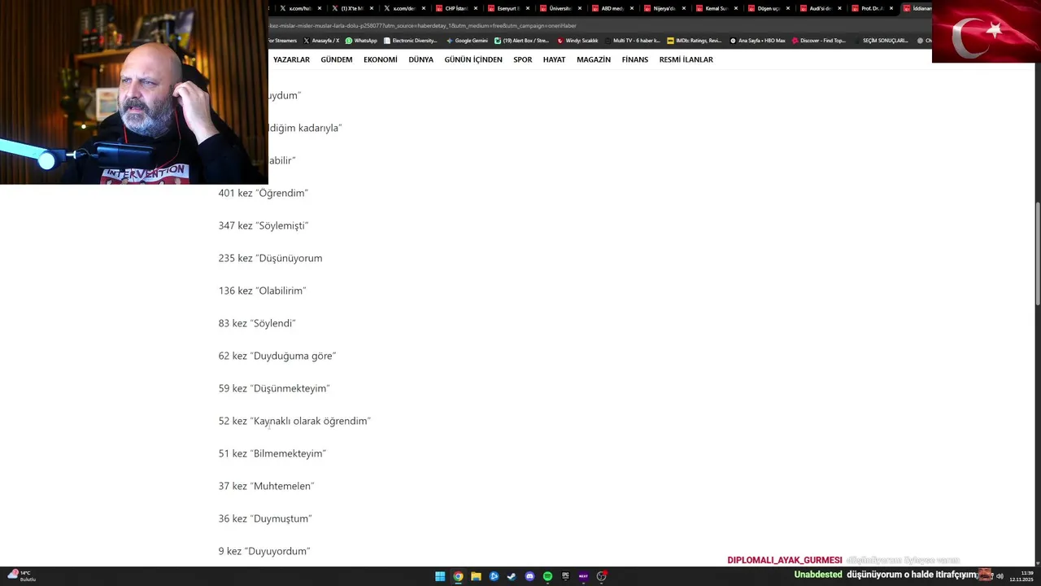1041x586 pixels.
Task: Click the browser address bar URL
Action: (x=423, y=25)
